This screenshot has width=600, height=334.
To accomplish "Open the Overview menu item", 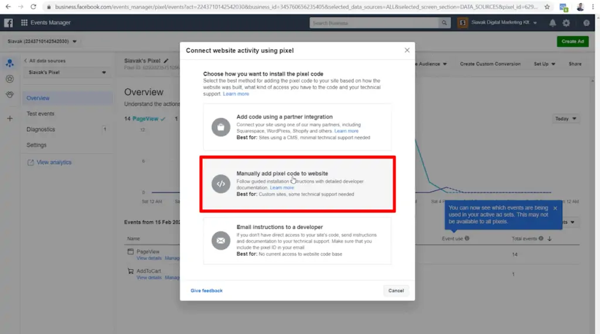I will (x=67, y=98).
